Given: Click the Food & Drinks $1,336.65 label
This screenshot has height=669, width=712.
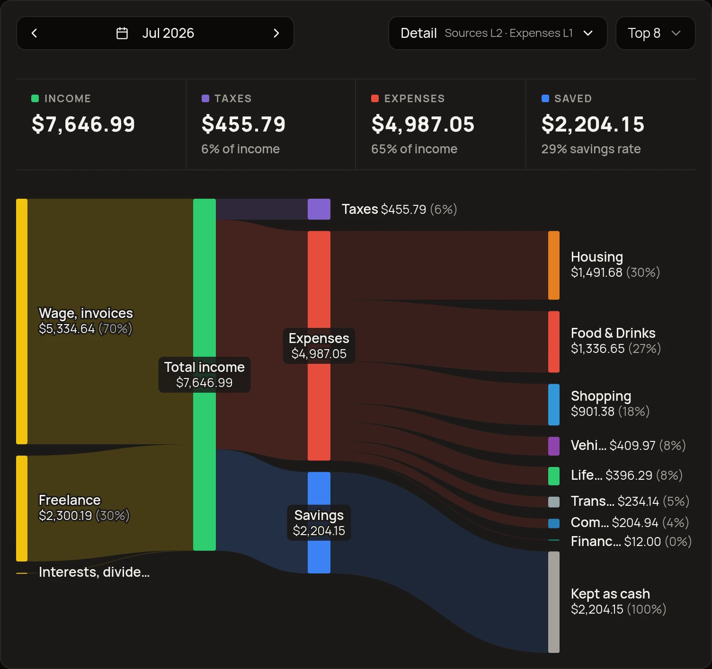Looking at the screenshot, I should 616,341.
